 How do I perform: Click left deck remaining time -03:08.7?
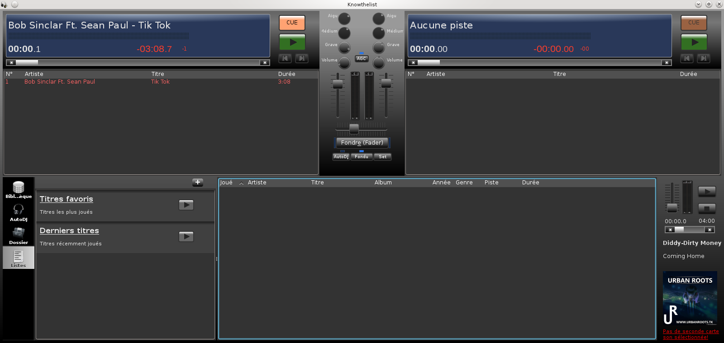pyautogui.click(x=154, y=49)
